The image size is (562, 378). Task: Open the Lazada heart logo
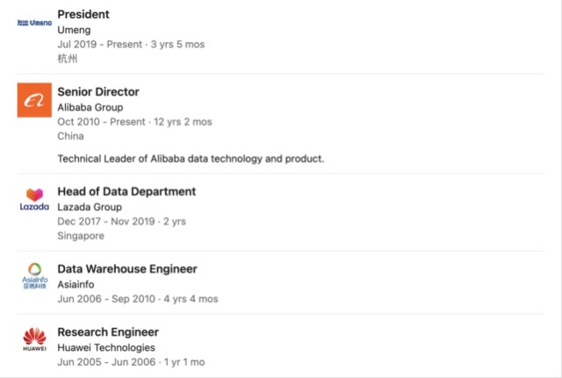click(x=35, y=199)
